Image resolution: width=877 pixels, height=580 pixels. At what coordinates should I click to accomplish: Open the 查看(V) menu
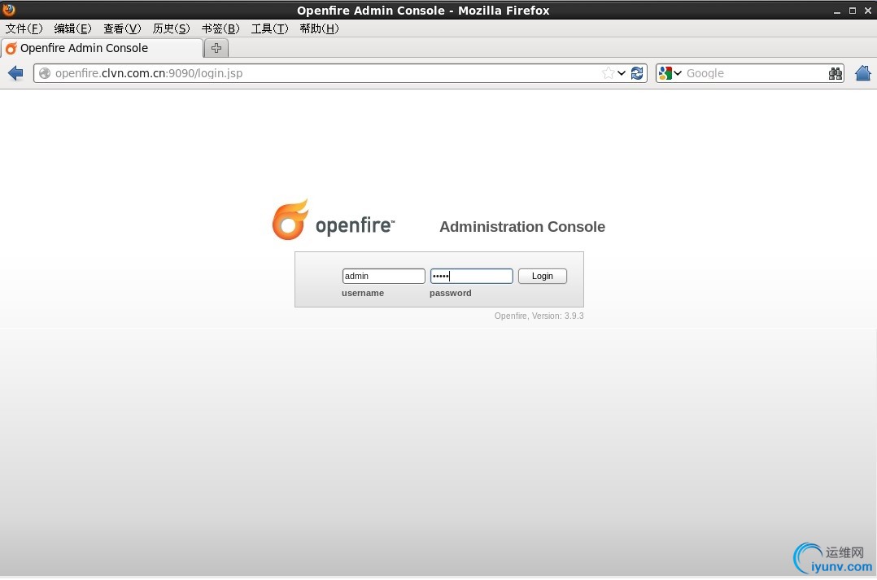click(x=122, y=28)
